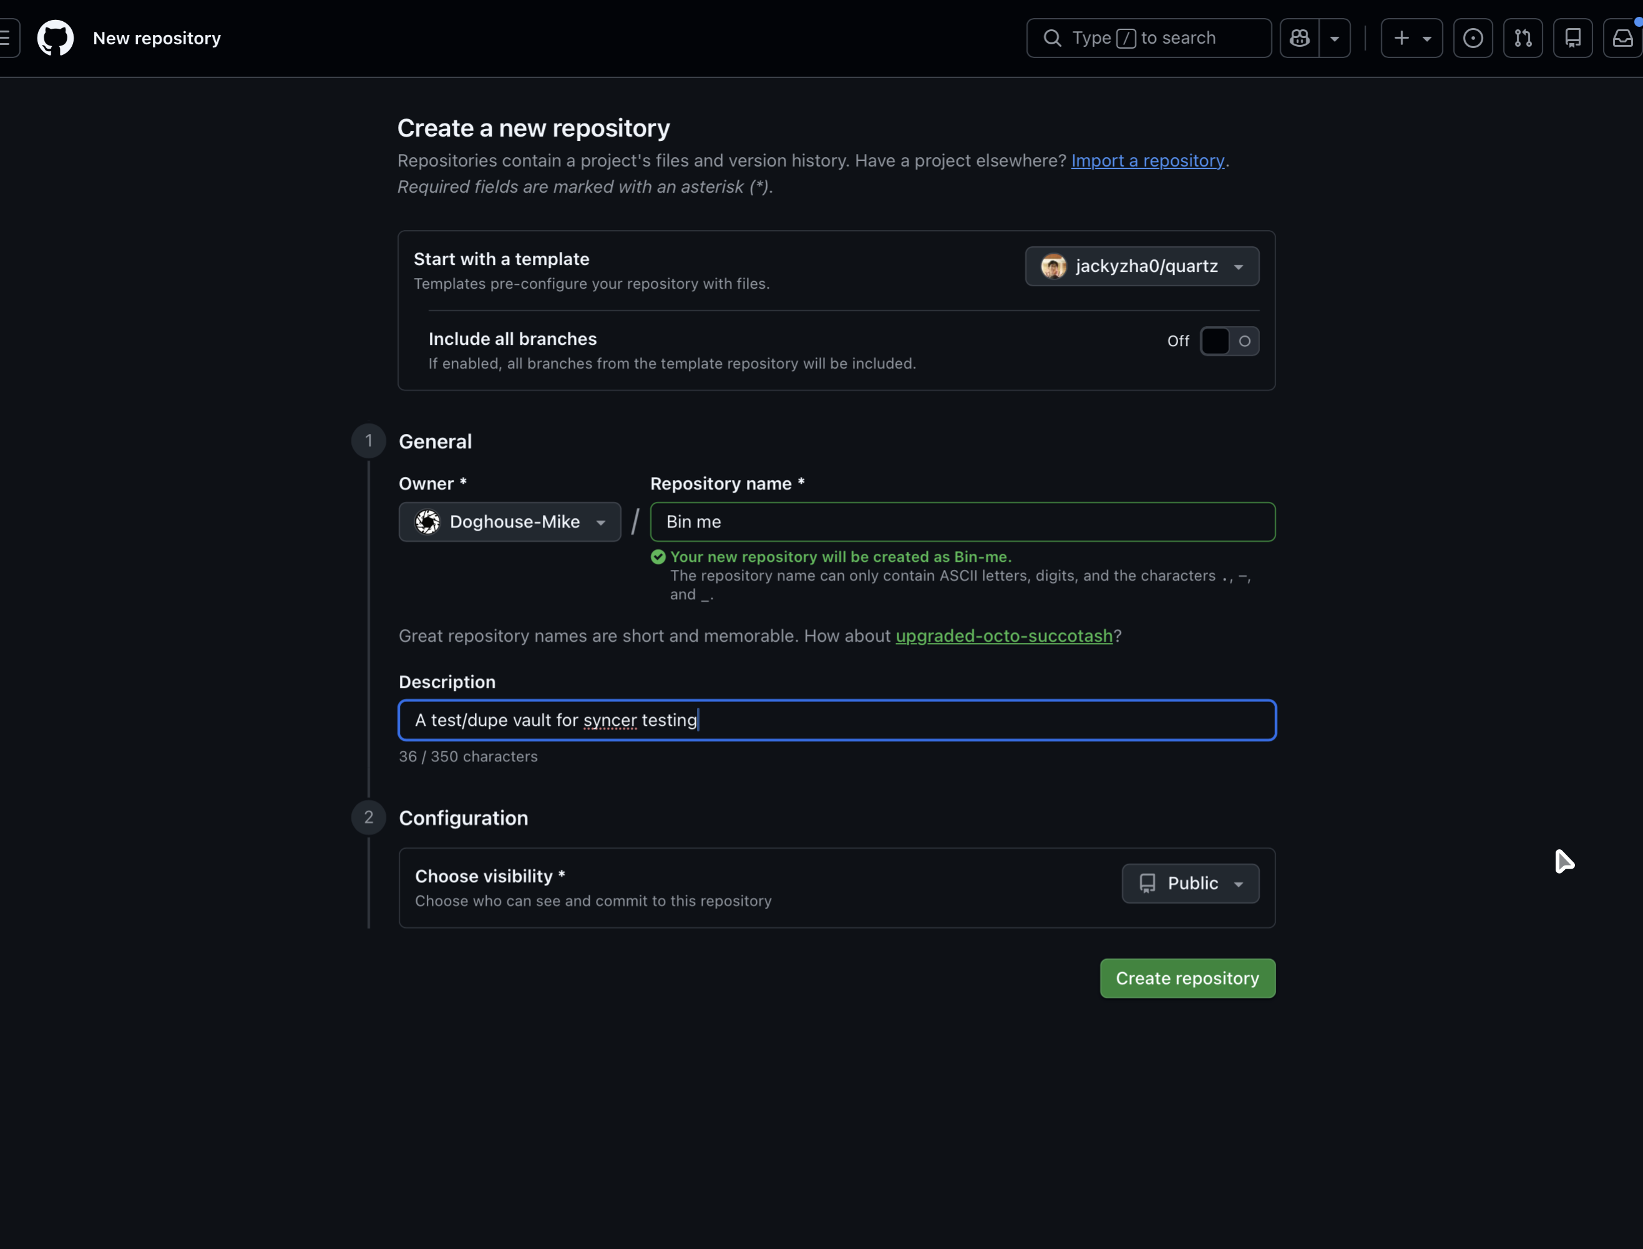1643x1249 pixels.
Task: Click the plus create-new icon
Action: [1411, 38]
